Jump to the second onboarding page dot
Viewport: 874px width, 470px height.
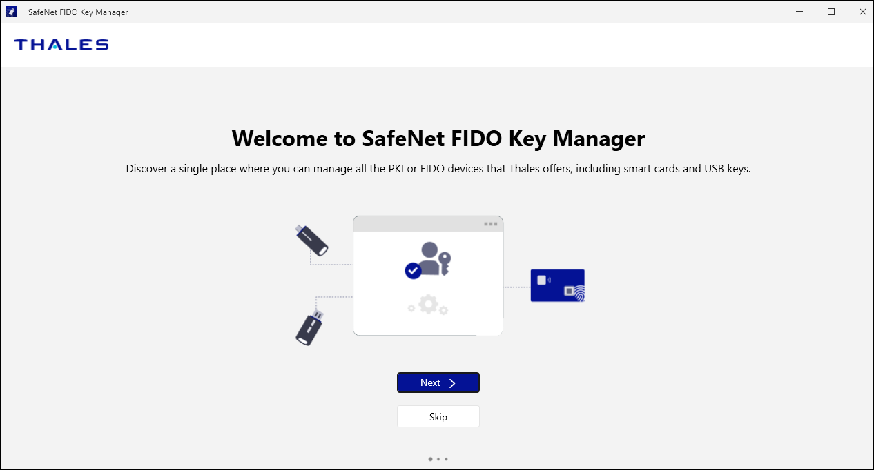click(439, 458)
